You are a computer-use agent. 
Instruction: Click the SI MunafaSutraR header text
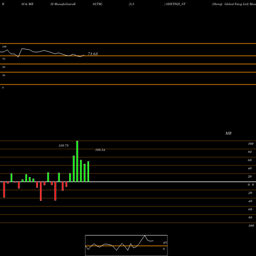click(63, 4)
